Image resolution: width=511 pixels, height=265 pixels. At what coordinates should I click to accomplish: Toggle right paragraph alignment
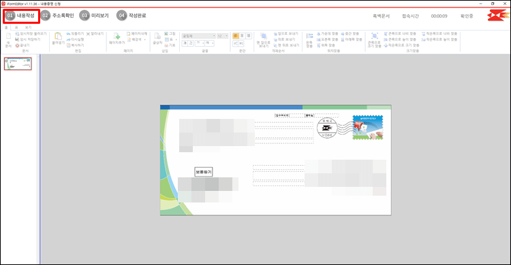[x=249, y=36]
